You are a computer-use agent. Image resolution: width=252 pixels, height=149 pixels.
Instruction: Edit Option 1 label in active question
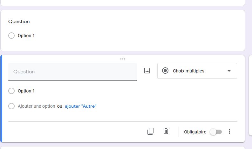(x=26, y=91)
